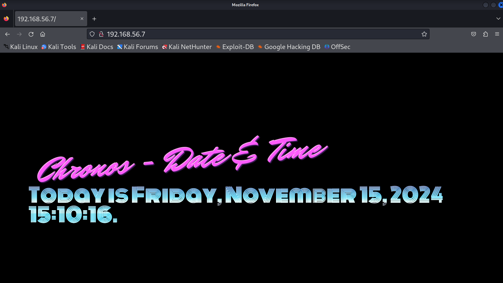Click the Back navigation arrow
Screen dimensions: 503x283
coord(8,34)
